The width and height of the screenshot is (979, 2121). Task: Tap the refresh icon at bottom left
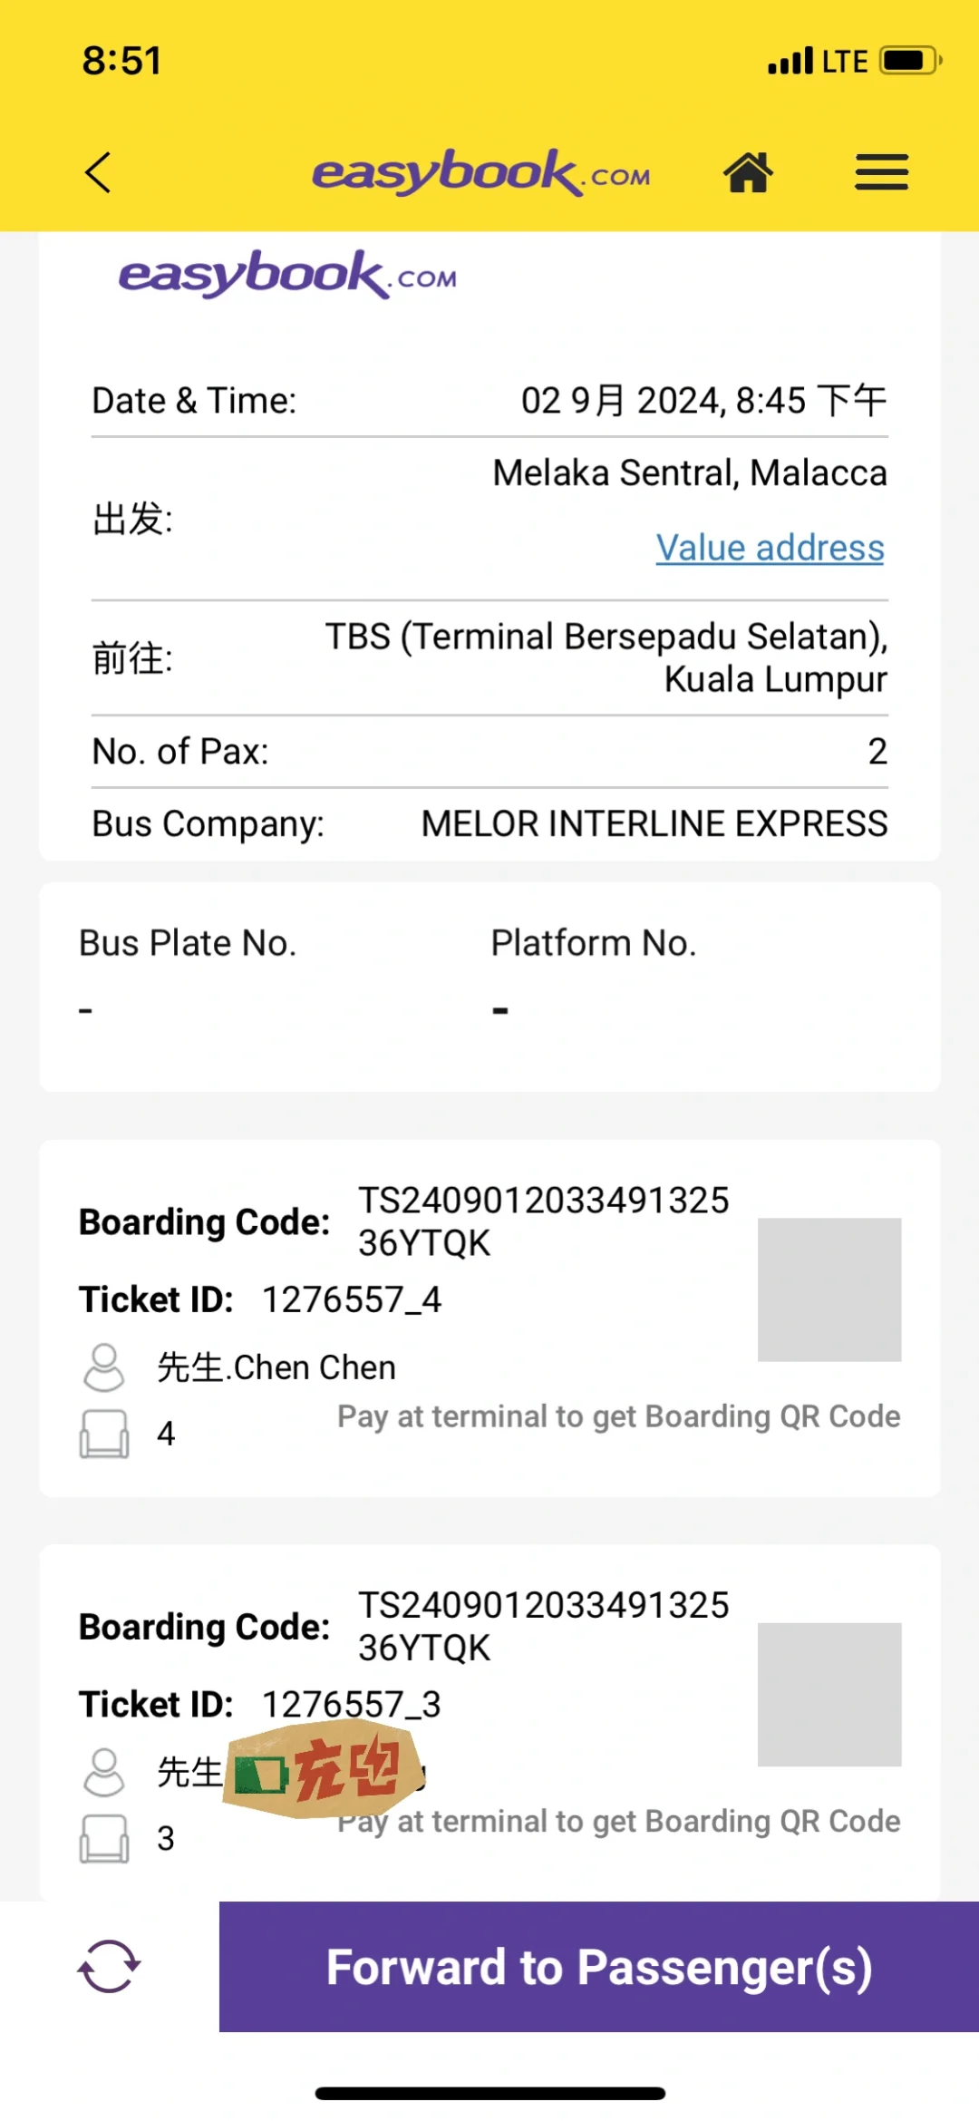109,1966
